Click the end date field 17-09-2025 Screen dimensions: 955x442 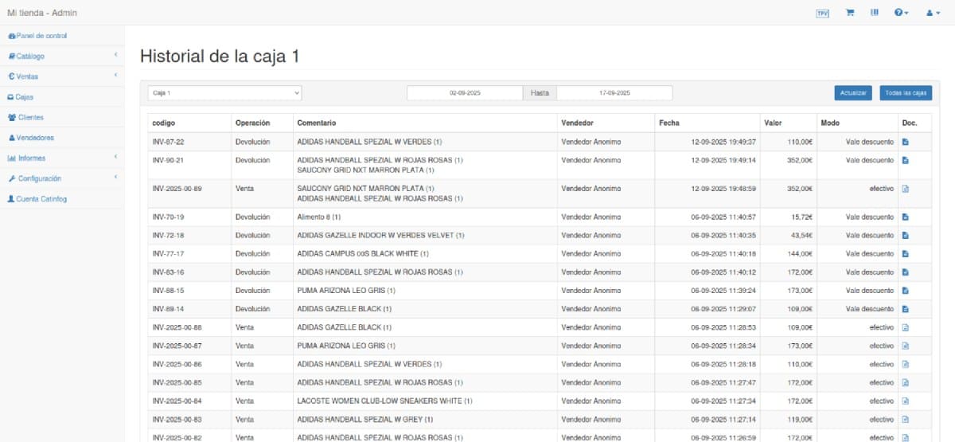[x=614, y=93]
